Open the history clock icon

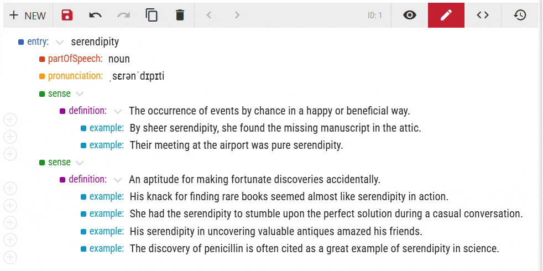point(520,15)
